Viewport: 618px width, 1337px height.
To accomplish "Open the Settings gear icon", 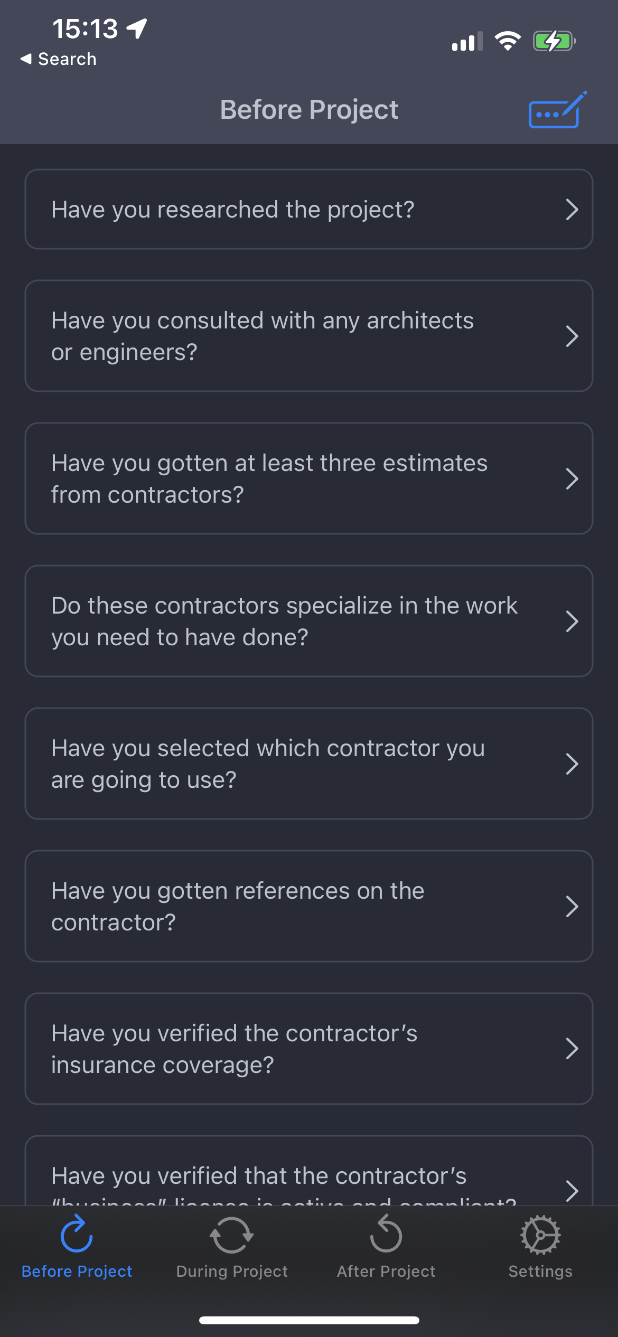I will click(x=540, y=1235).
